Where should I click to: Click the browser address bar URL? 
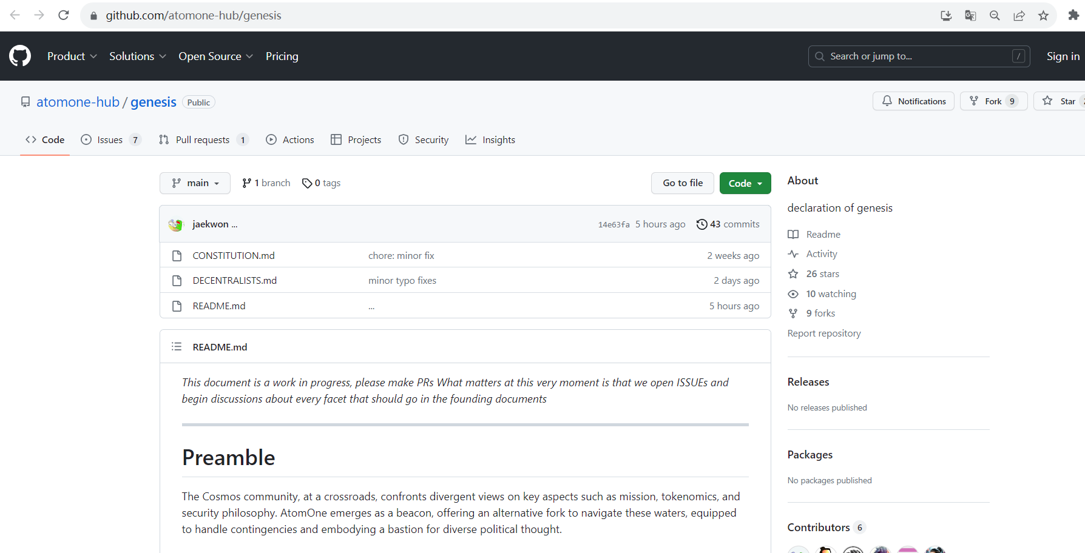(x=194, y=16)
